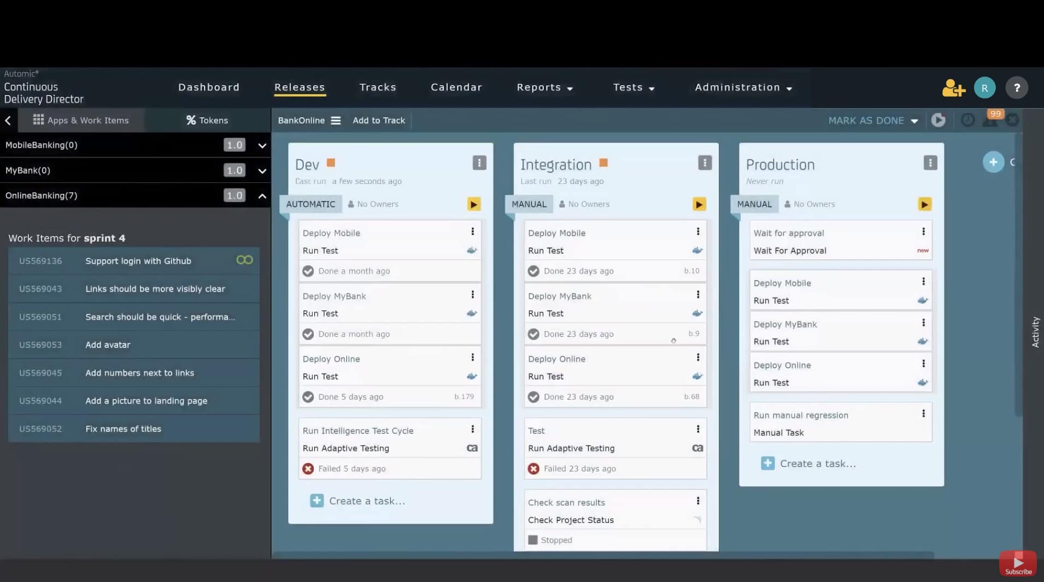Click Create a task in Production phase
Image resolution: width=1044 pixels, height=582 pixels.
tap(817, 464)
